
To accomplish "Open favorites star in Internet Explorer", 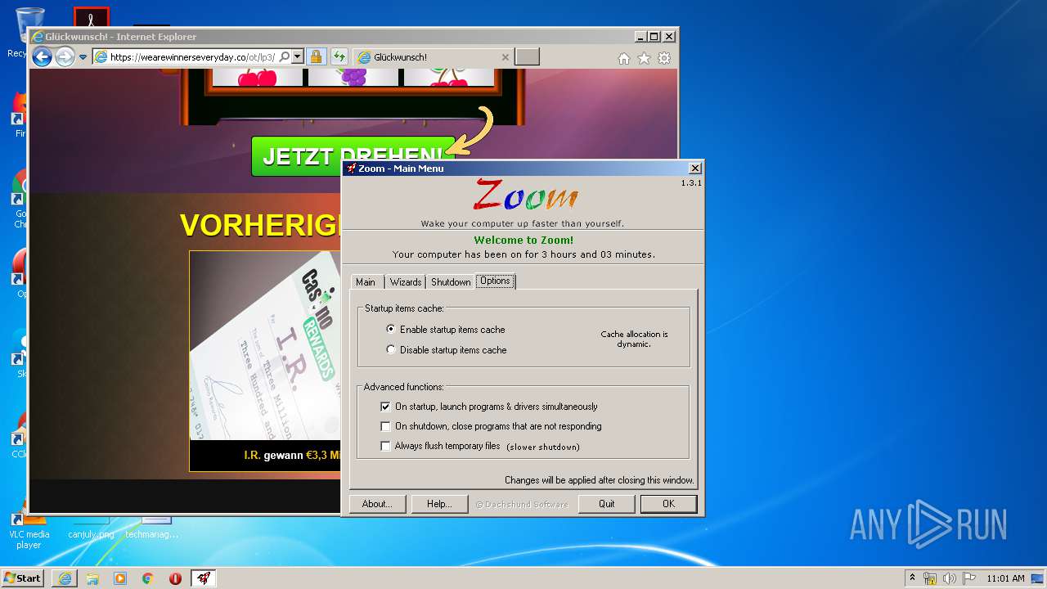I will (644, 58).
